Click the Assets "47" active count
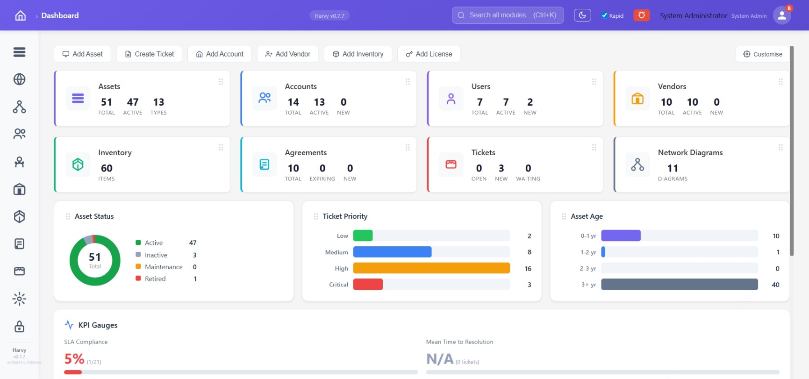This screenshot has width=809, height=379. coord(133,102)
